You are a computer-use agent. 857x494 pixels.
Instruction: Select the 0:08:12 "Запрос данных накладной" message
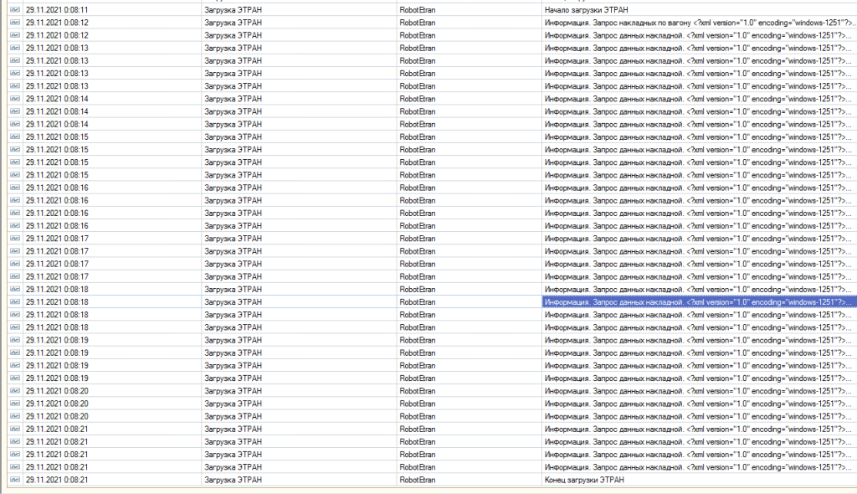point(698,35)
